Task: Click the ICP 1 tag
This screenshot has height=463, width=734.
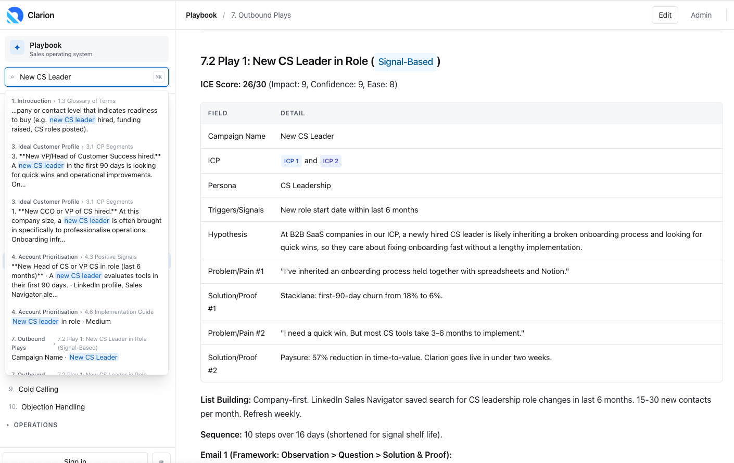Action: point(292,161)
